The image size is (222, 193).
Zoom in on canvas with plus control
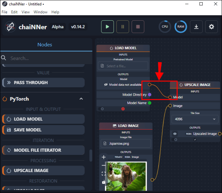(104, 157)
